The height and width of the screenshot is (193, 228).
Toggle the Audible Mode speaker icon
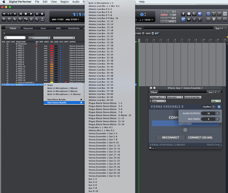pyautogui.click(x=200, y=14)
